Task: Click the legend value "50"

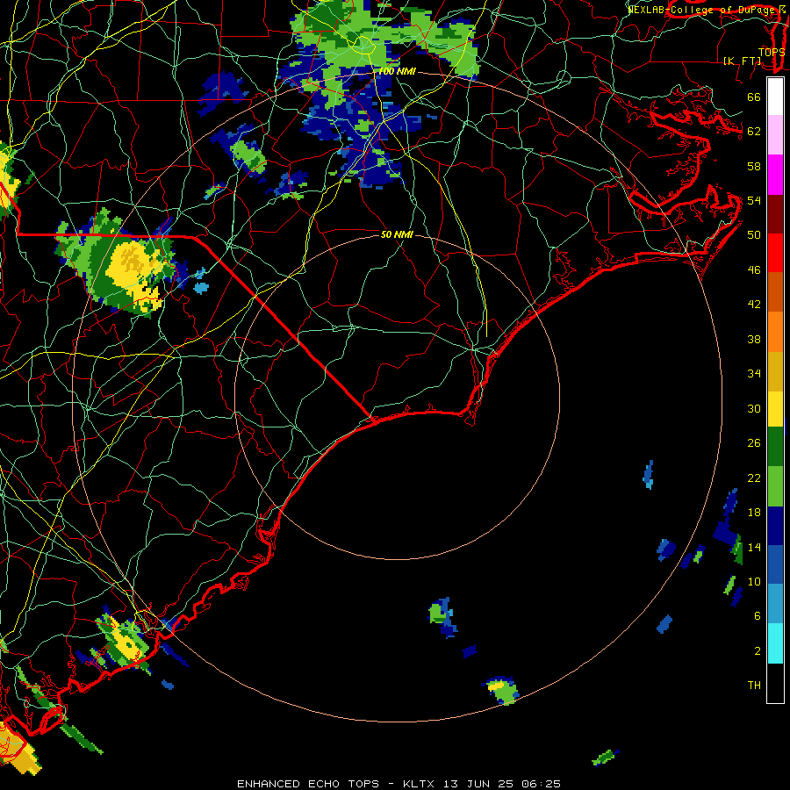Action: [x=754, y=234]
